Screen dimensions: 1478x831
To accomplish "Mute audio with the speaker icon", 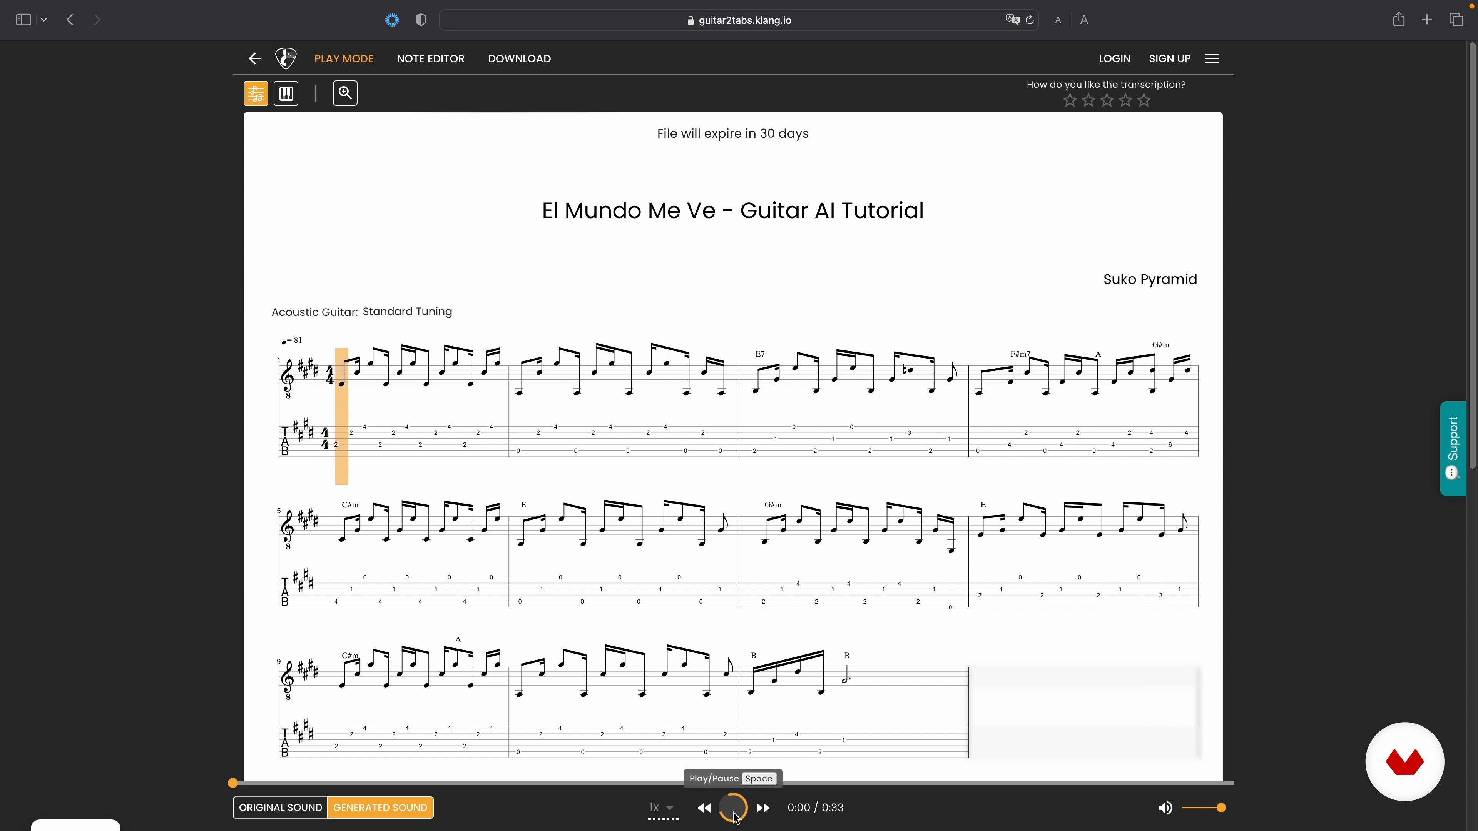I will (x=1165, y=808).
